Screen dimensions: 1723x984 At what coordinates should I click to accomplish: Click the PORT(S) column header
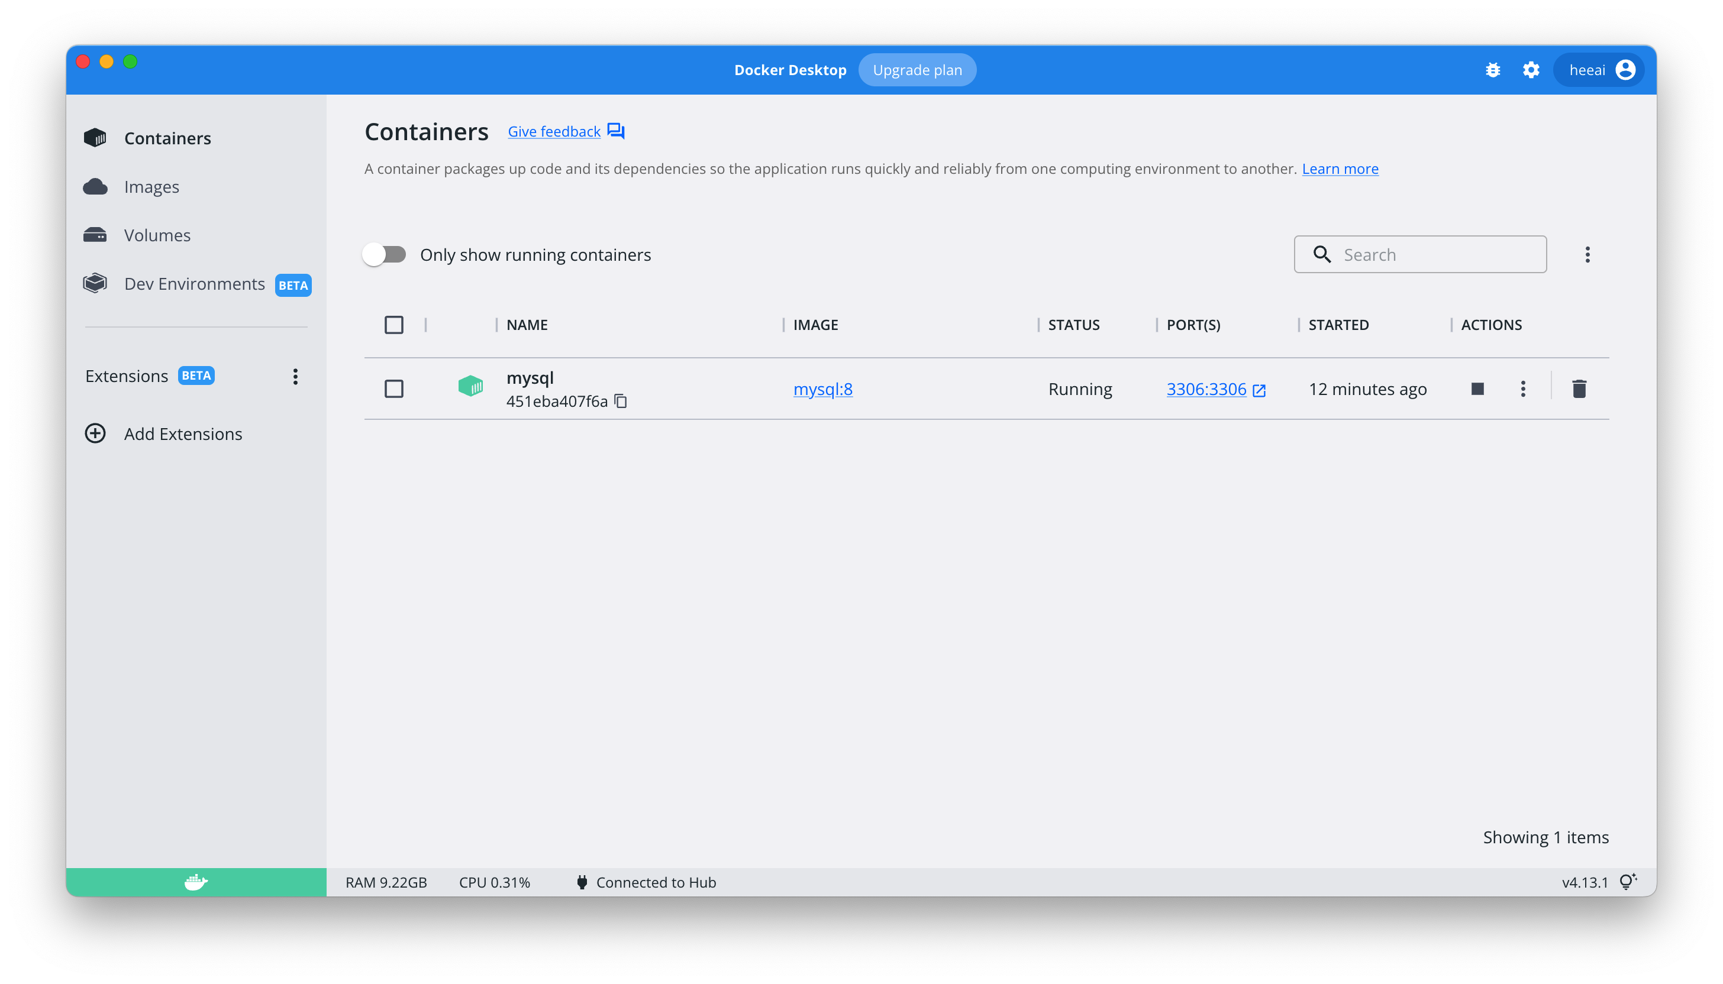tap(1193, 325)
